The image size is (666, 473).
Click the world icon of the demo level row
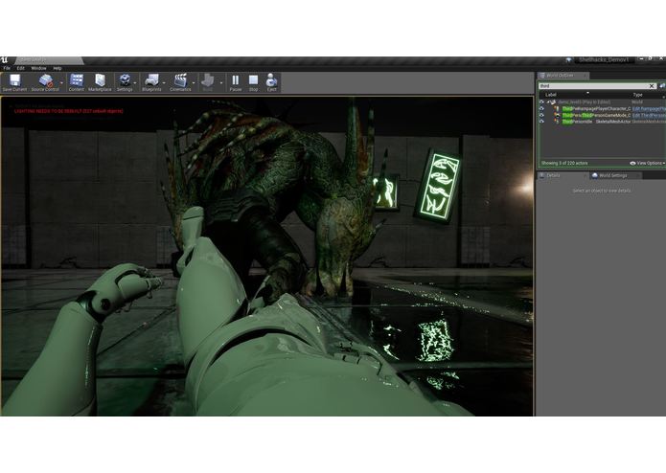coord(553,102)
